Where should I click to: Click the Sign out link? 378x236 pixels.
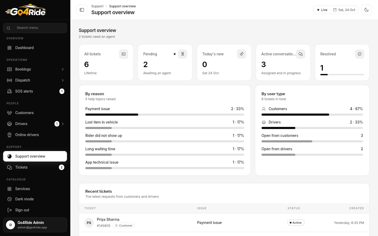click(35, 210)
